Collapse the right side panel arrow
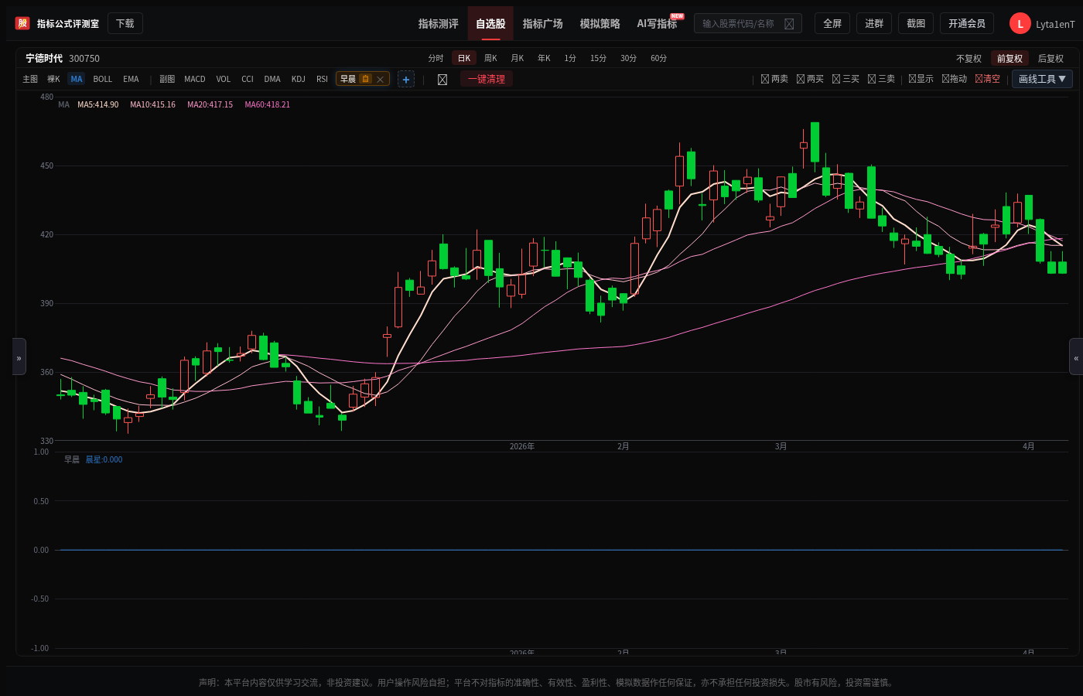The width and height of the screenshot is (1083, 696). 1075,357
